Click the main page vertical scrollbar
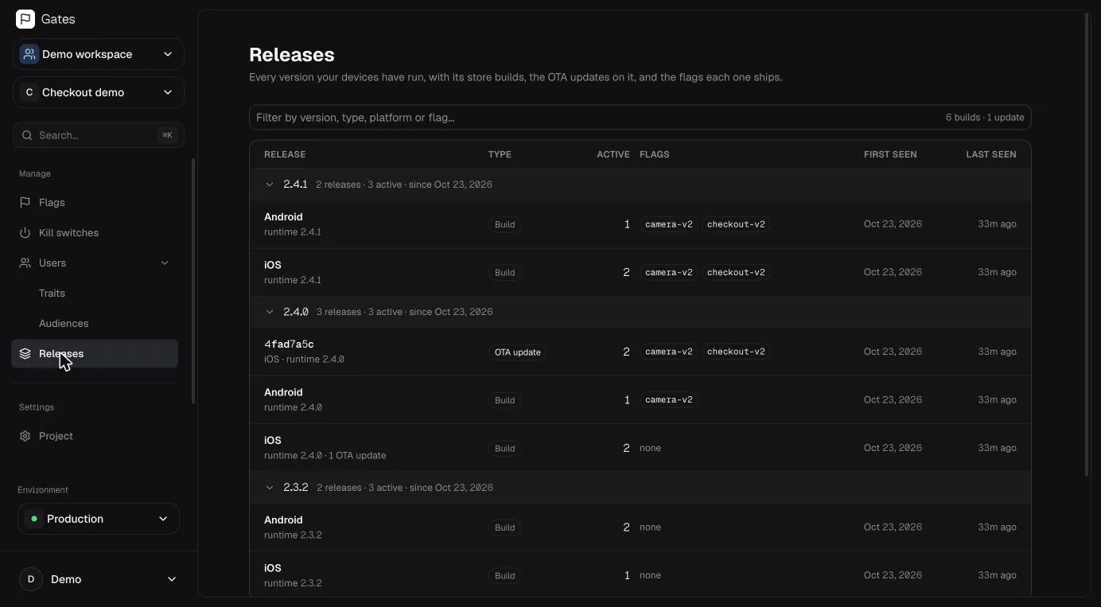Screen dimensions: 1101x607 pyautogui.click(x=1087, y=245)
